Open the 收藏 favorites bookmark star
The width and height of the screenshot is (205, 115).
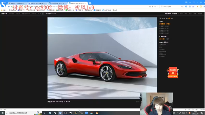pos(3,10)
